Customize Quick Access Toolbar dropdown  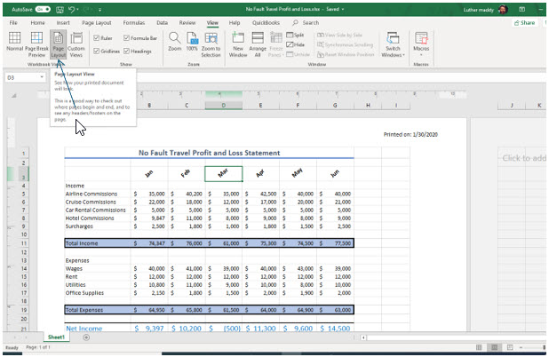(99, 10)
